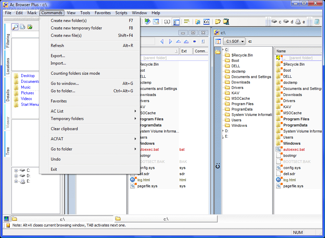
Task: Click the open folder toolbar icon
Action: tap(218, 22)
